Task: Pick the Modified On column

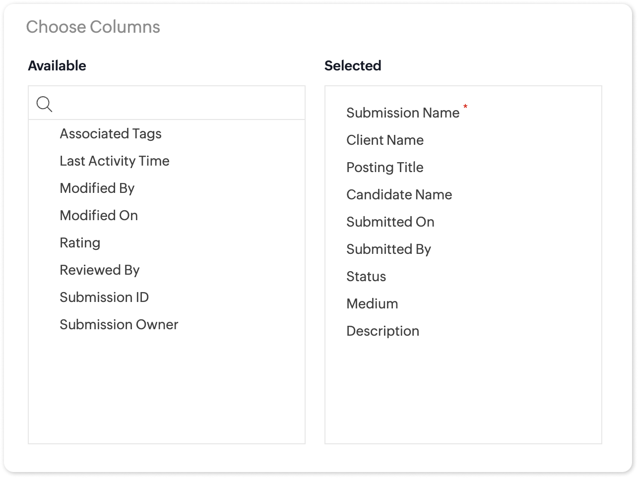Action: (x=99, y=216)
